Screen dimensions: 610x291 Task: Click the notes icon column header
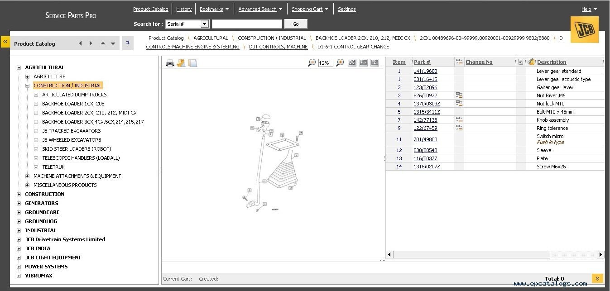tap(521, 62)
